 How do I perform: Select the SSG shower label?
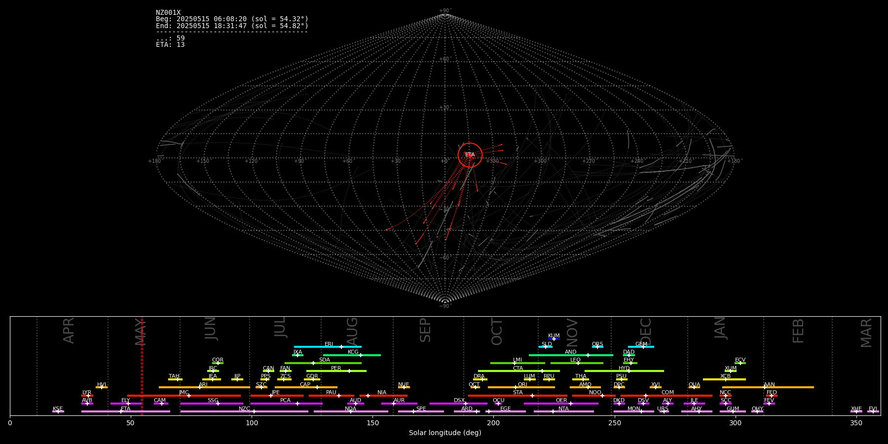(213, 401)
